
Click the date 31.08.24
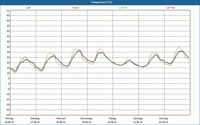coord(138,122)
